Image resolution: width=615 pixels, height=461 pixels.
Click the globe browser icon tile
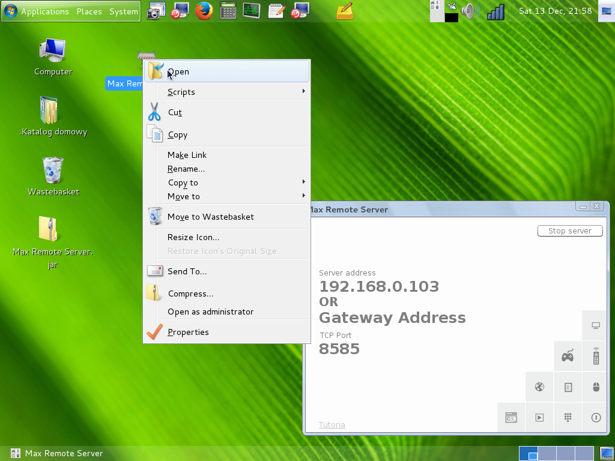click(x=539, y=387)
